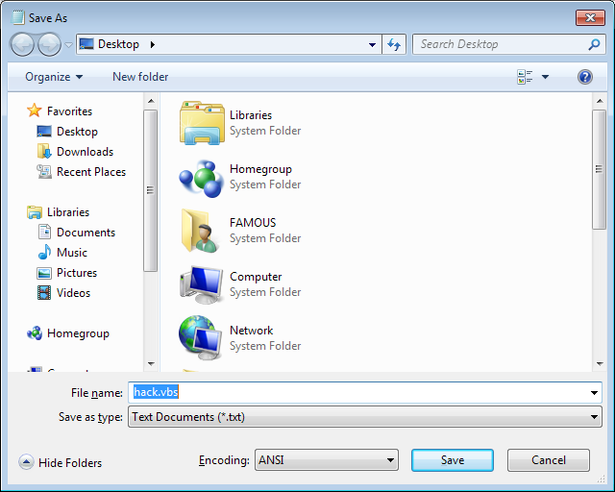615x492 pixels.
Task: Click the Notepad icon in title bar
Action: (x=17, y=17)
